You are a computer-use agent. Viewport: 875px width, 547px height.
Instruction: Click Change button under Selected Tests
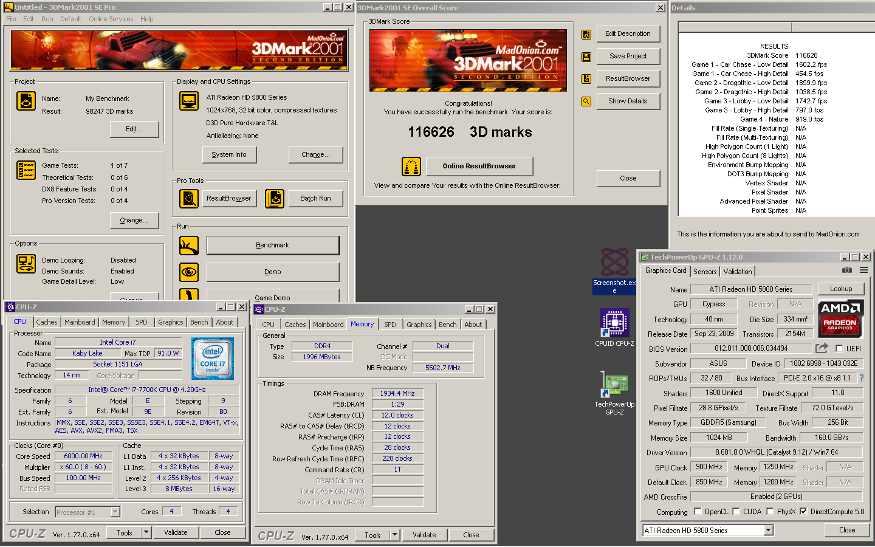click(134, 220)
